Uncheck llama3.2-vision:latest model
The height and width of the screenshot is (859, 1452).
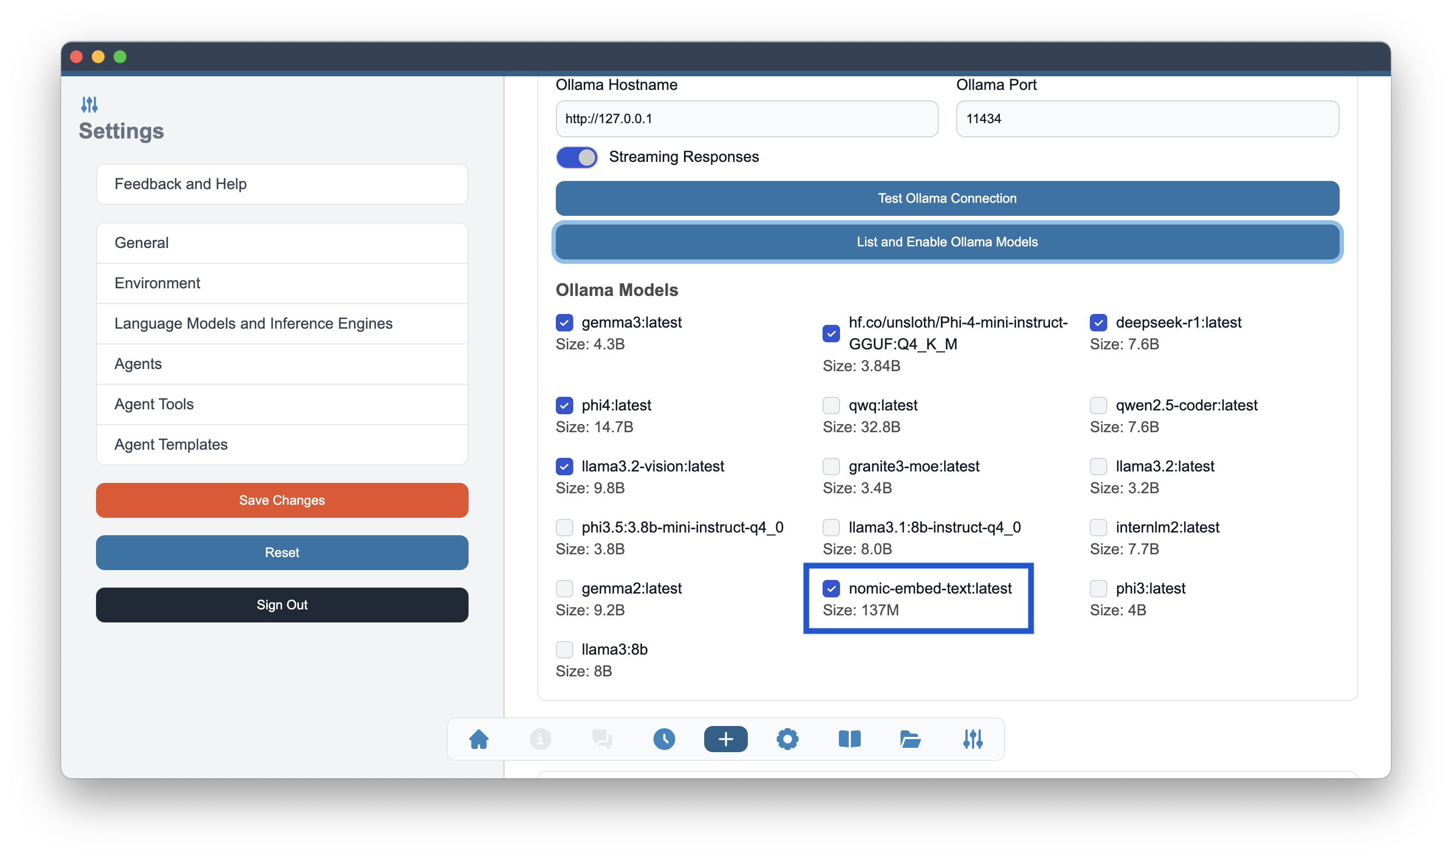[564, 466]
